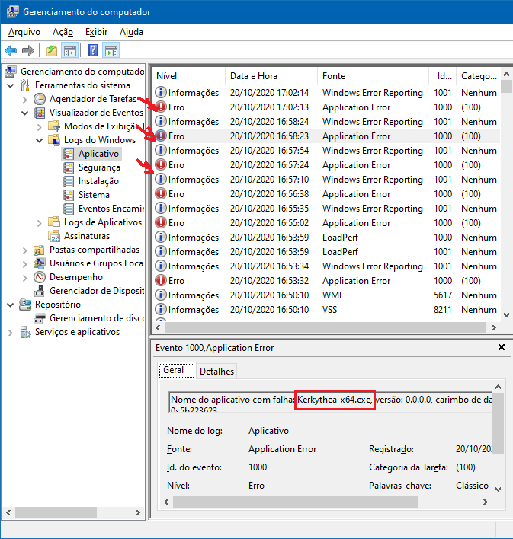Expand Serviços e aplicativos node
The height and width of the screenshot is (539, 513).
11,333
